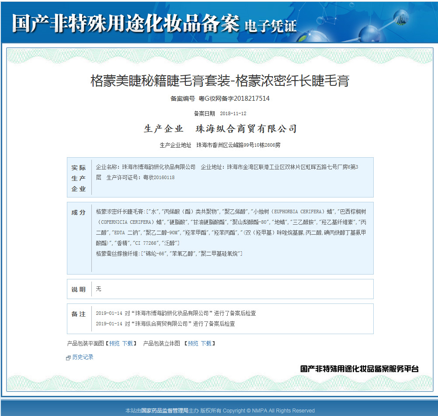
Task: Click the filing date 2018-11-12
Action: 233,113
